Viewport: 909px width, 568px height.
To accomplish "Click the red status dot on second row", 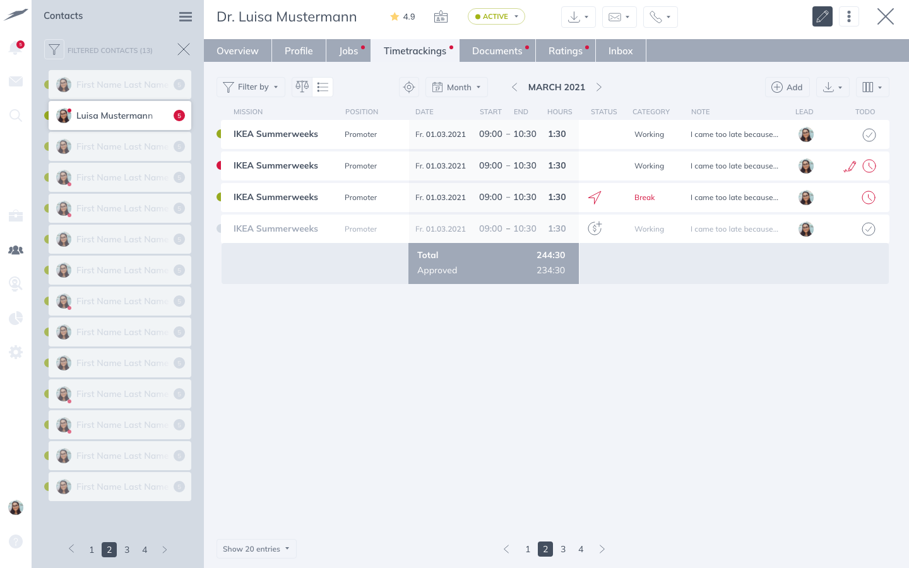I will [219, 166].
